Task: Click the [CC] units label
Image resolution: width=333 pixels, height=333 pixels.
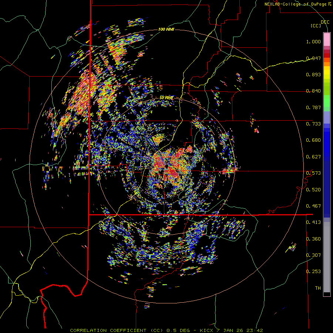Action: 316,26
